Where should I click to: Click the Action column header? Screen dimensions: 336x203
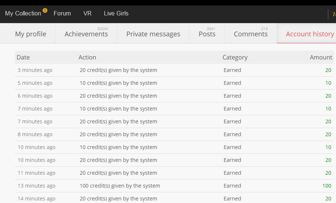pos(87,57)
